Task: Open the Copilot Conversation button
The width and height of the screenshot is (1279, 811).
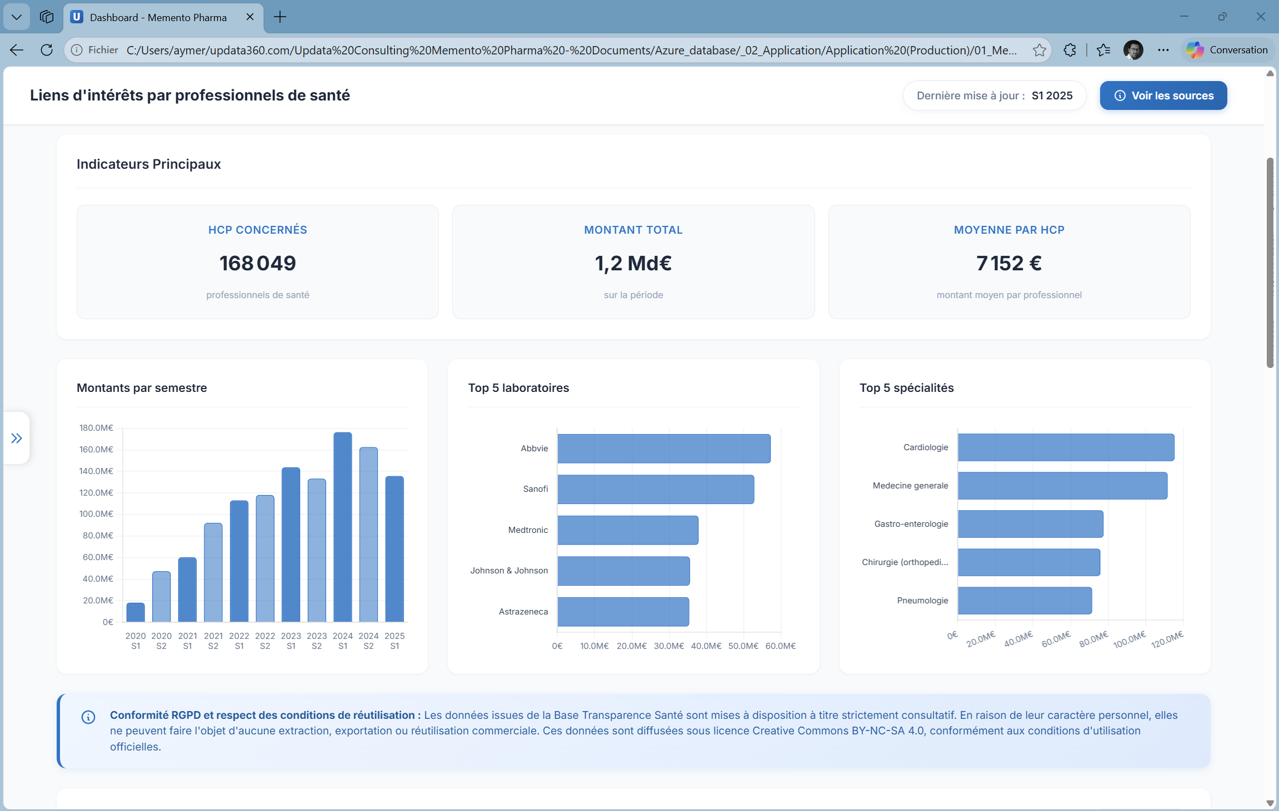Action: pyautogui.click(x=1227, y=50)
